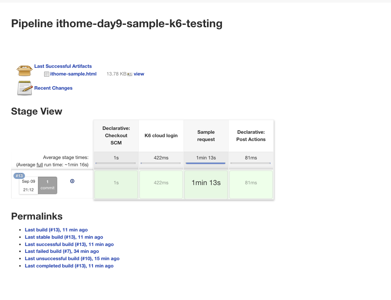391x300 pixels.
Task: Click the 1 commit box for build #13
Action: 48,185
